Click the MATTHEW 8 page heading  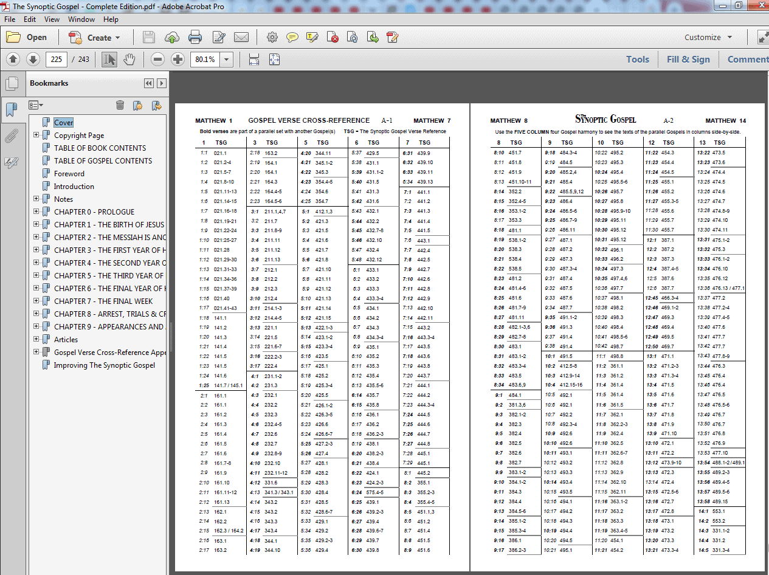coord(509,121)
